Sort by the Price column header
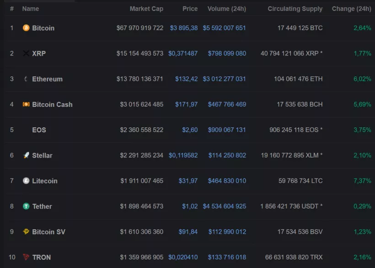This screenshot has width=375, height=268. click(x=190, y=9)
